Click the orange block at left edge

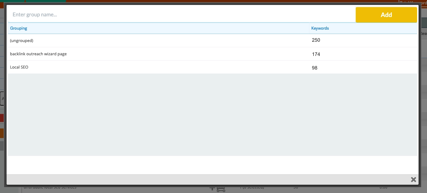[2, 133]
